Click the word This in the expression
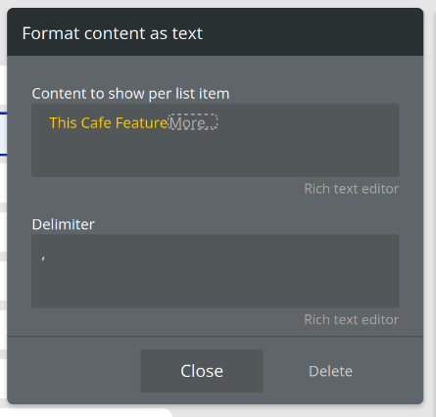Viewport: 436px width, 417px height. tap(63, 122)
